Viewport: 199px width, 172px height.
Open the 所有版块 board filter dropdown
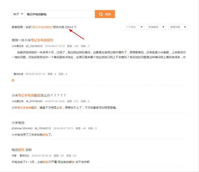click(156, 27)
